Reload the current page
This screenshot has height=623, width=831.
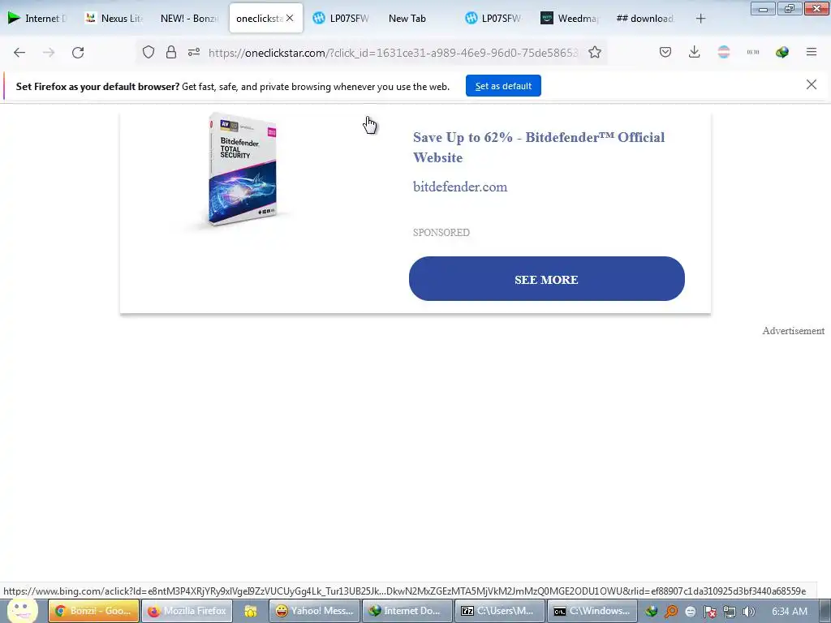[x=78, y=53]
